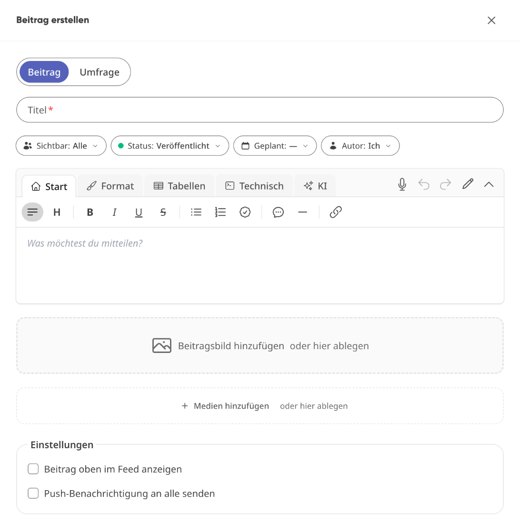Toggle bold formatting
The image size is (520, 523).
90,212
